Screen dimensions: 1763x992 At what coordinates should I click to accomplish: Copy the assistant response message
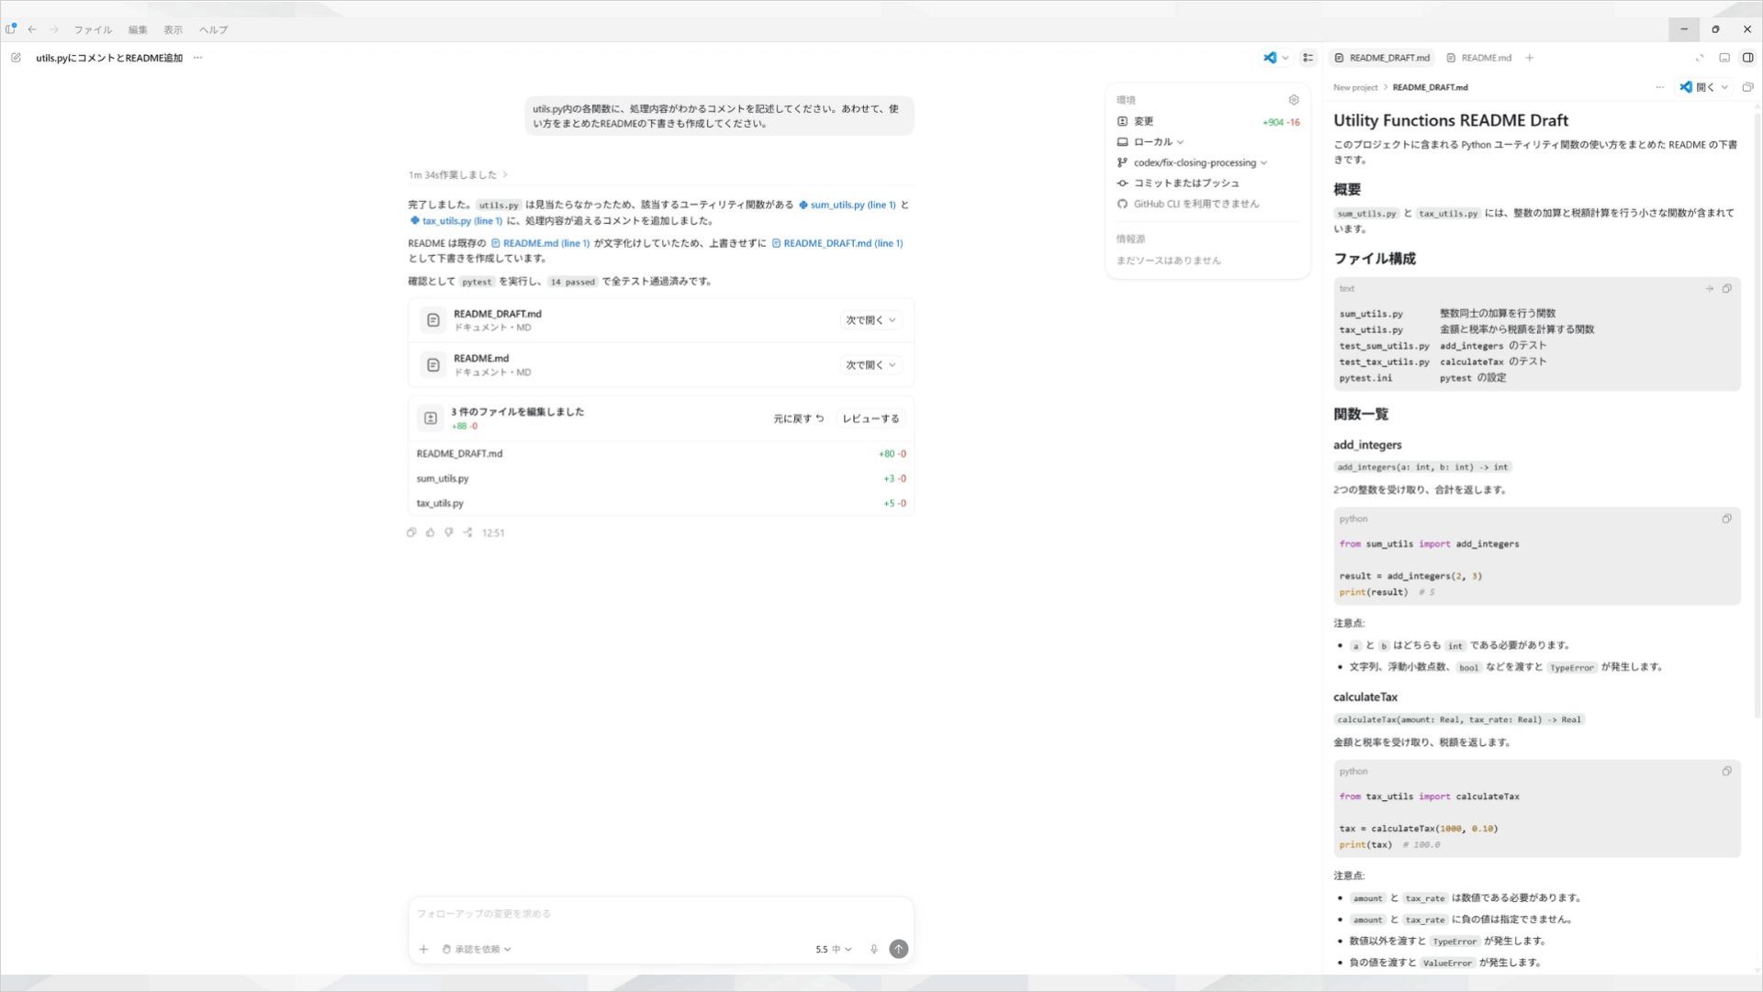[411, 532]
